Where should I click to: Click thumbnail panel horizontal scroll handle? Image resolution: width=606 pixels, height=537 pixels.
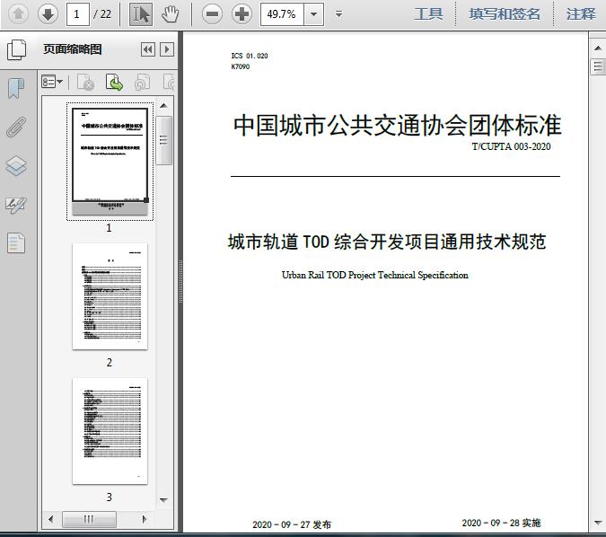[89, 519]
